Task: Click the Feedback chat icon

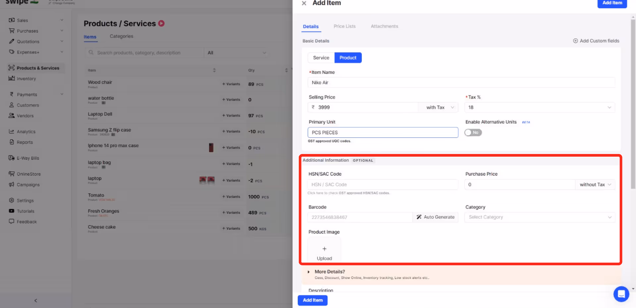Action: (x=12, y=221)
